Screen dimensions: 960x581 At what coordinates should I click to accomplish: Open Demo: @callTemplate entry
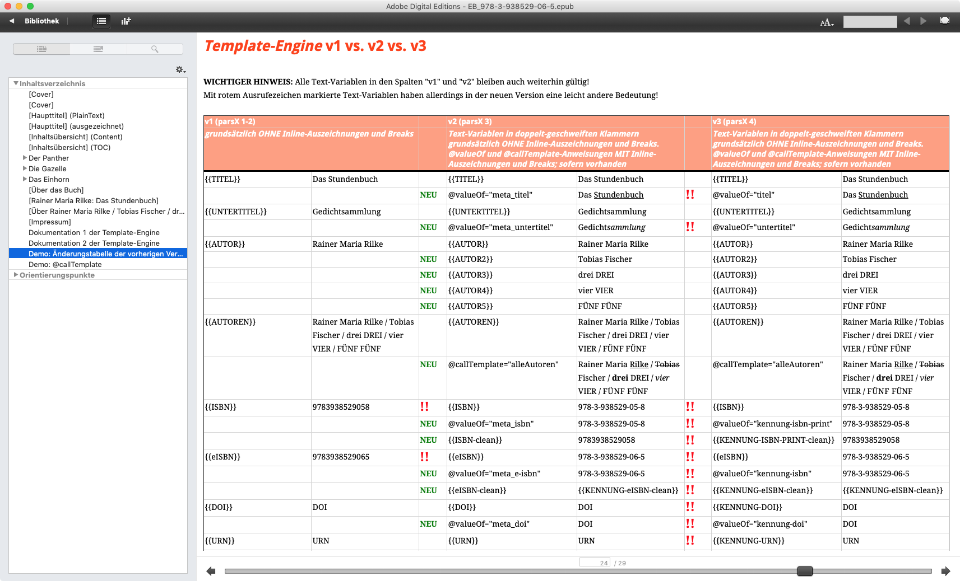[x=65, y=264]
